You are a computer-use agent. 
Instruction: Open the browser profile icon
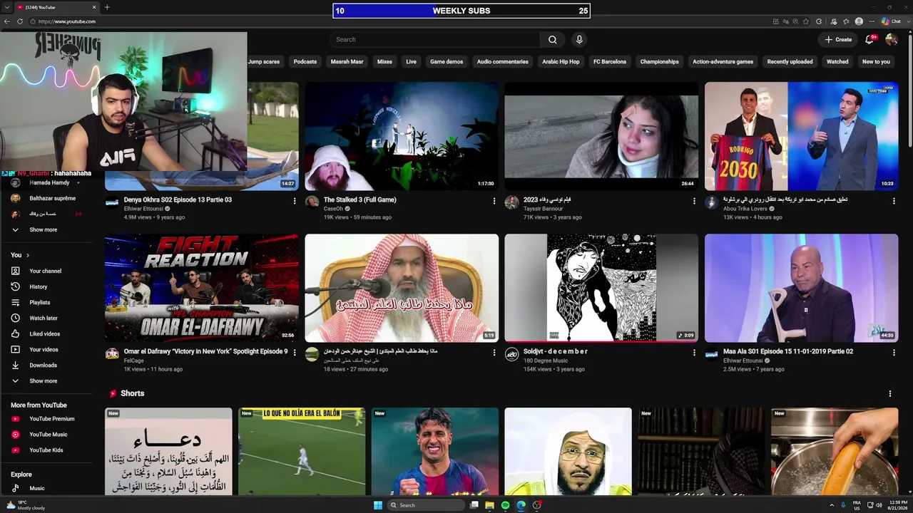point(859,21)
